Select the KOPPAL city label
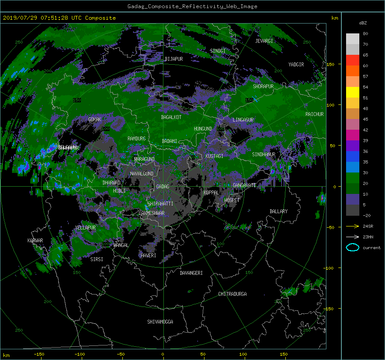Image resolution: width=385 pixels, height=360 pixels. (211, 193)
